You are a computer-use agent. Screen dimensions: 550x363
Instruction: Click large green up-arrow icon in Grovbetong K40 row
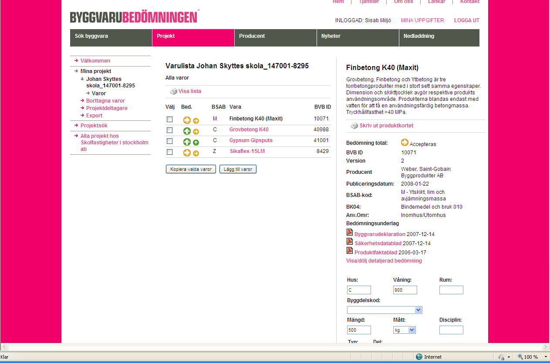[x=187, y=131]
